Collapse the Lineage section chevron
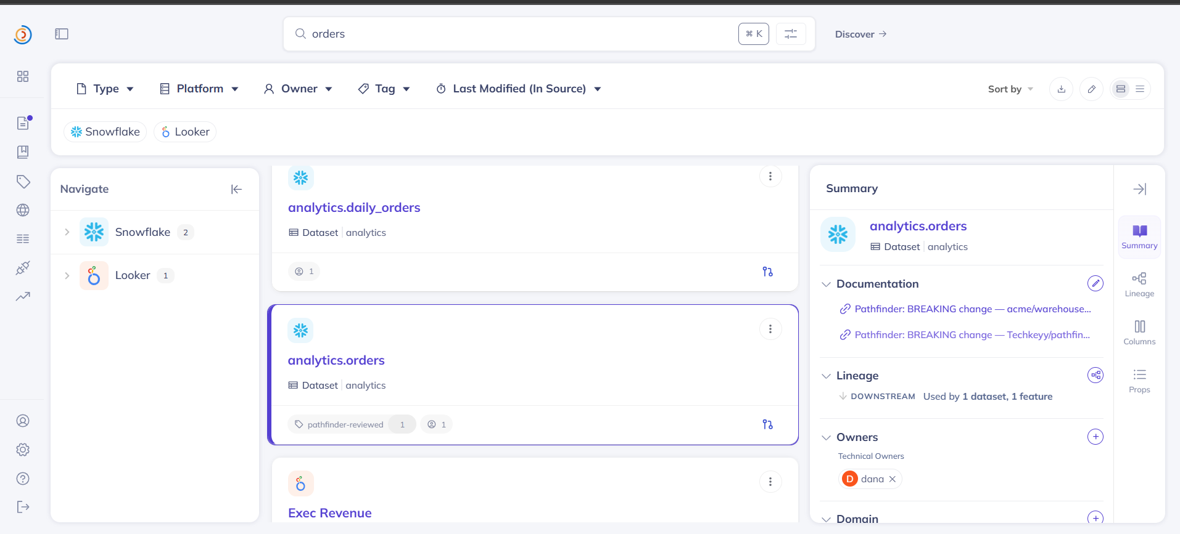Screen dimensions: 1180x534 [x=826, y=376]
